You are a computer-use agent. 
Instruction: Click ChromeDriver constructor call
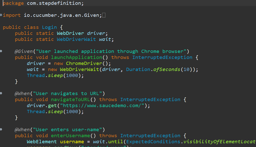pos(84,63)
